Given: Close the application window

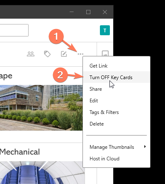Looking at the screenshot, I should [x=105, y=12].
